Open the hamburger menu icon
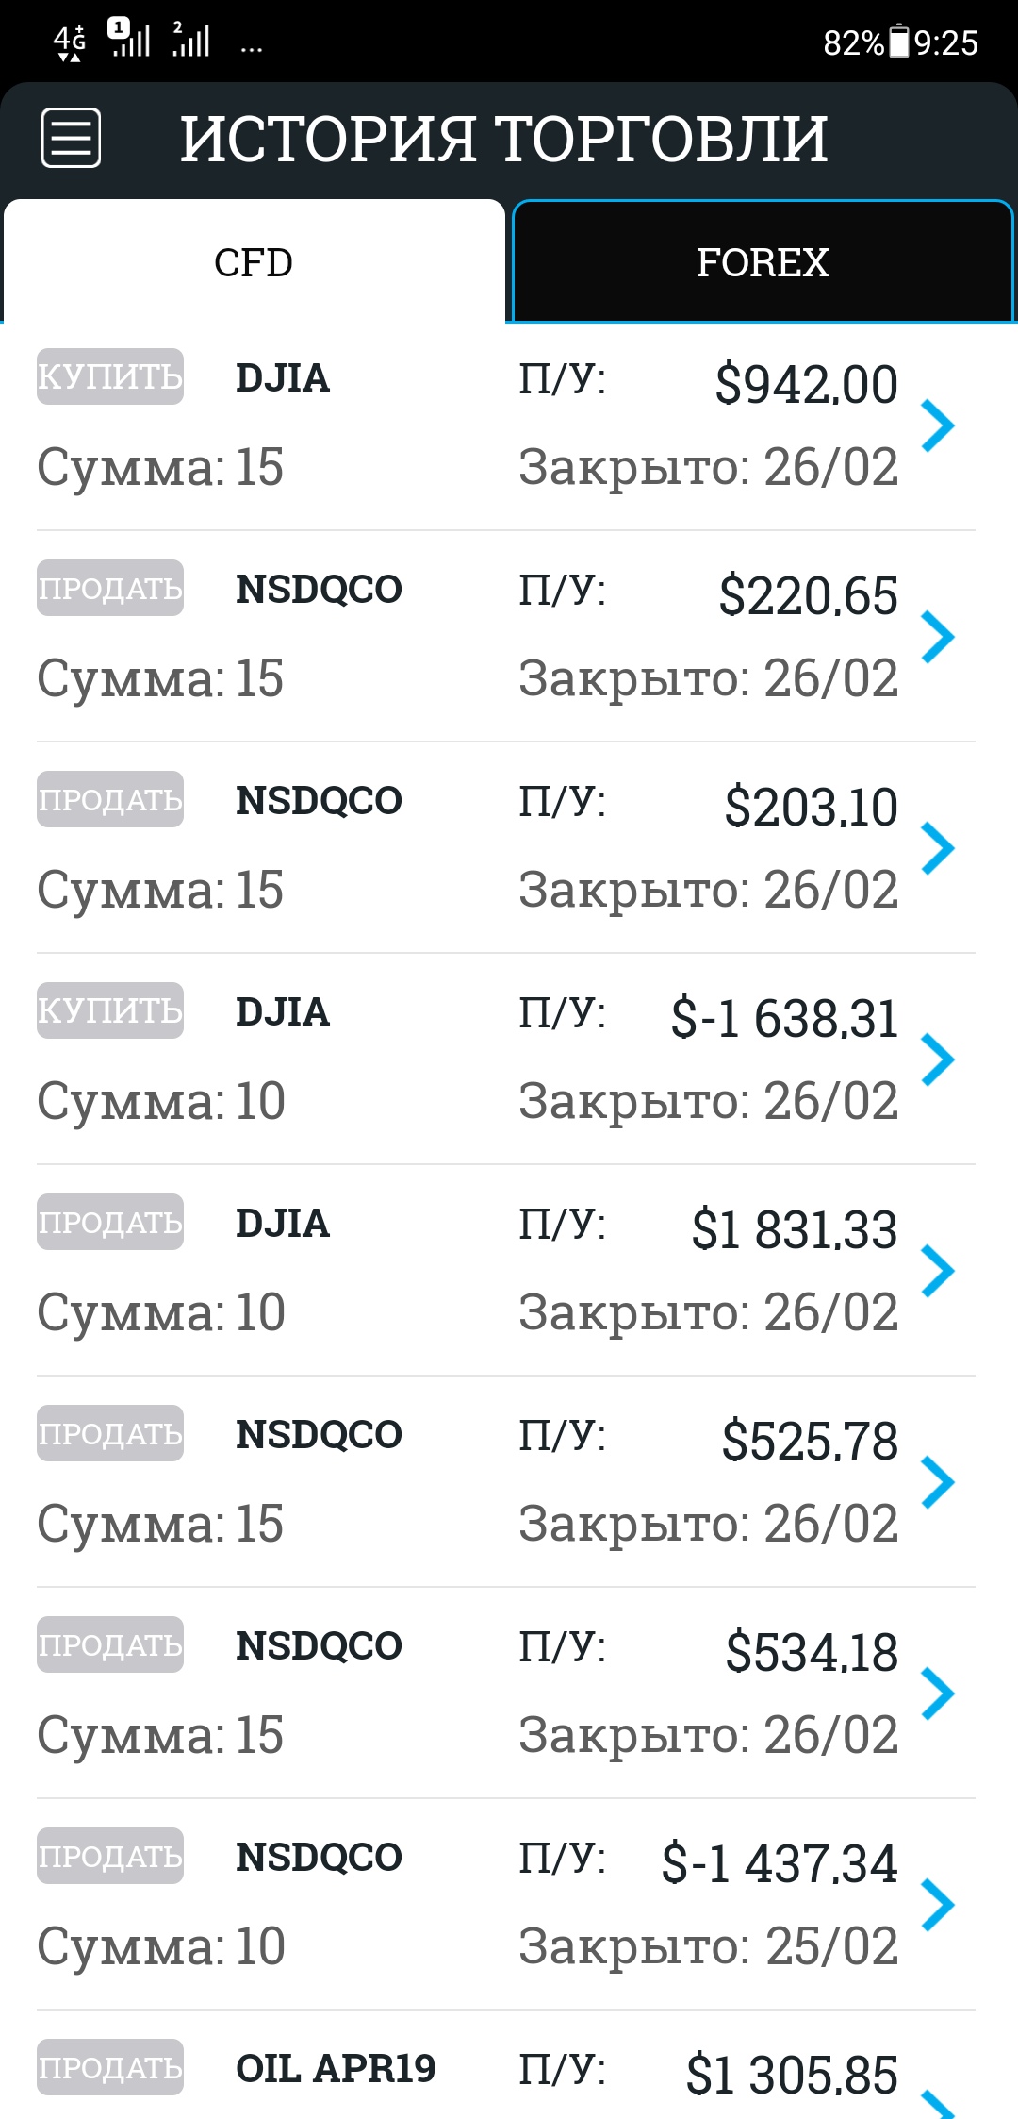The height and width of the screenshot is (2119, 1018). [x=71, y=138]
